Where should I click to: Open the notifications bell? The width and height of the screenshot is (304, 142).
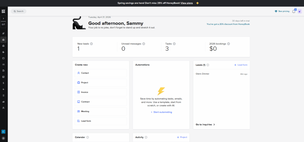(294, 12)
